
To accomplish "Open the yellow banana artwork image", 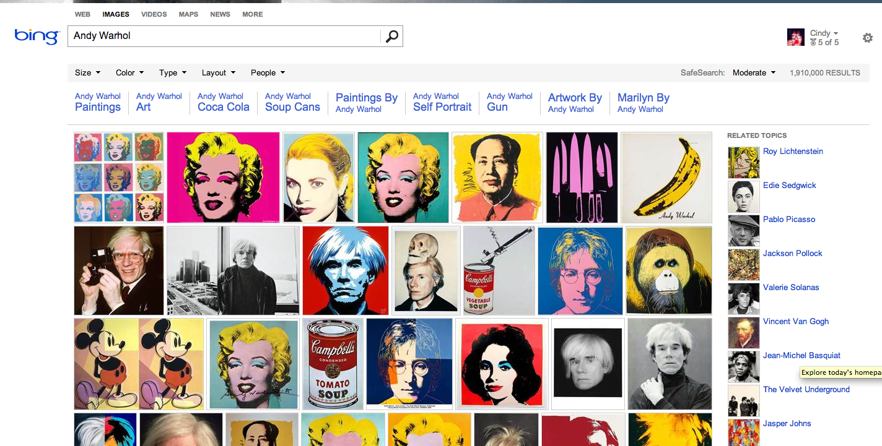I will 666,177.
